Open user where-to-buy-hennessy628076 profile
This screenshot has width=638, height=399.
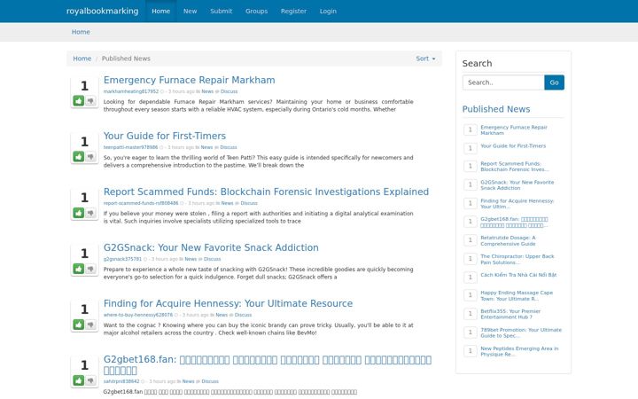[138, 315]
